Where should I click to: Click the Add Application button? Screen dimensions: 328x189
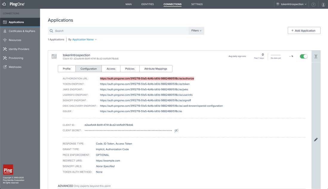(304, 30)
